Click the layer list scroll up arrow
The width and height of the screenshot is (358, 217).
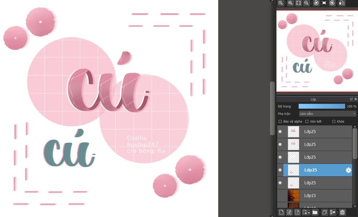tap(355, 127)
